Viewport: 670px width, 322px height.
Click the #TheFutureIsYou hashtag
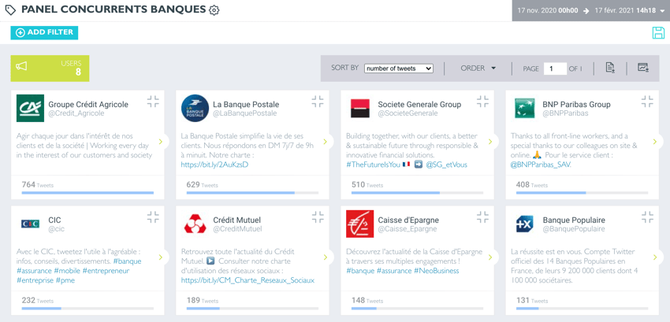click(373, 165)
